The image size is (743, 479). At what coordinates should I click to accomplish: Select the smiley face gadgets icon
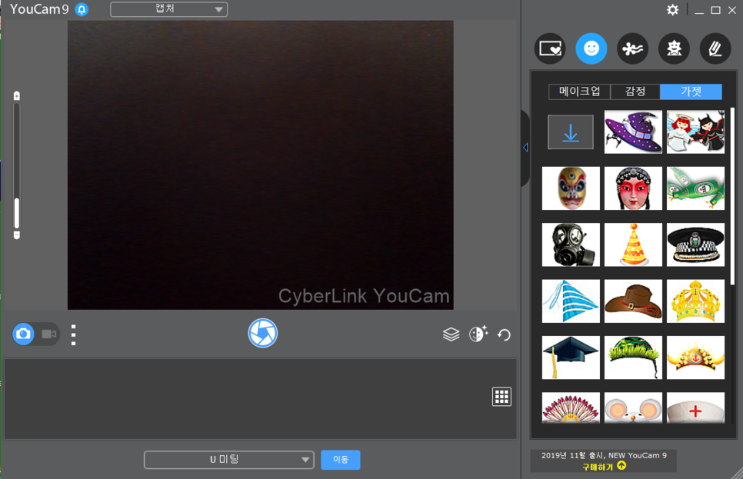pos(591,48)
